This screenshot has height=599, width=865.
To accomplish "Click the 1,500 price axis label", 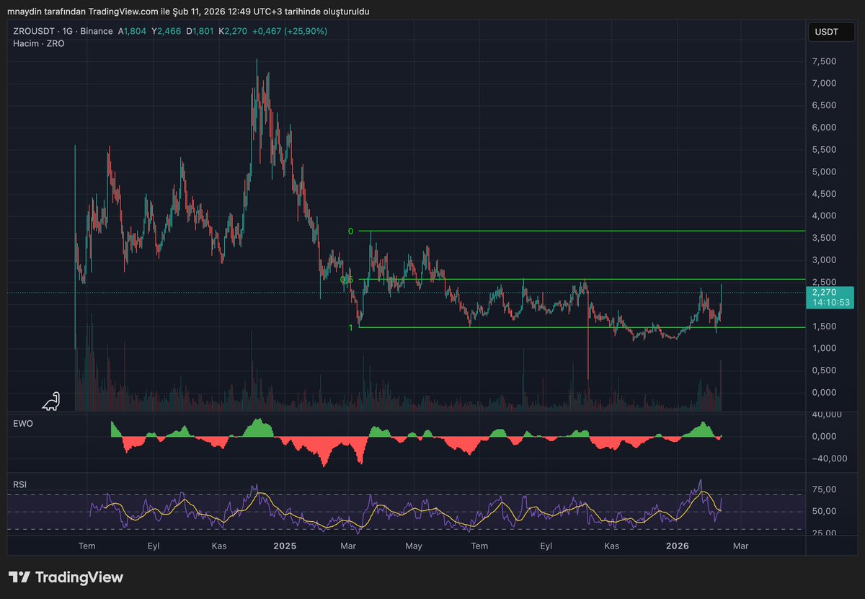I will coord(823,327).
